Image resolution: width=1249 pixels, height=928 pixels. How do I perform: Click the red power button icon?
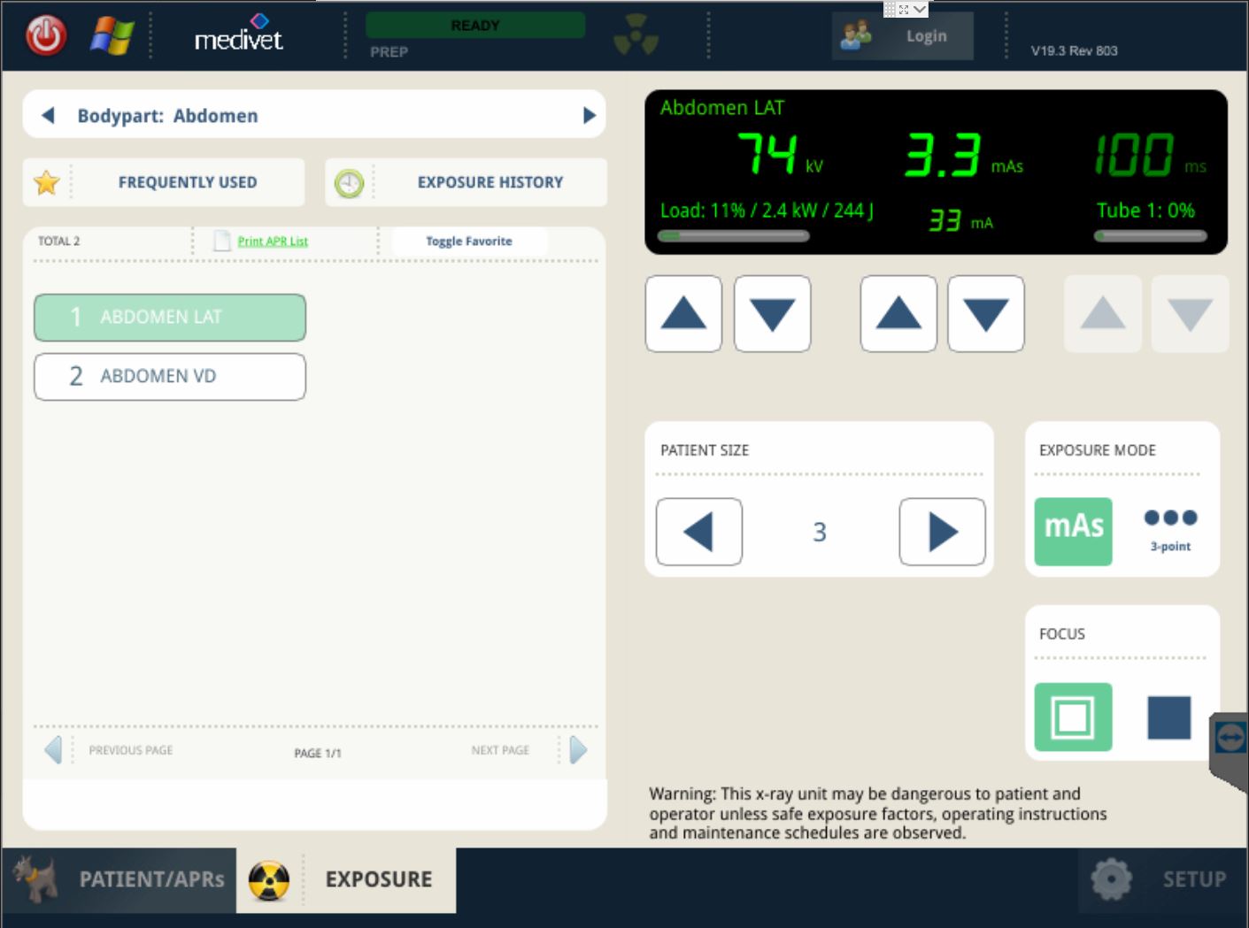click(46, 36)
